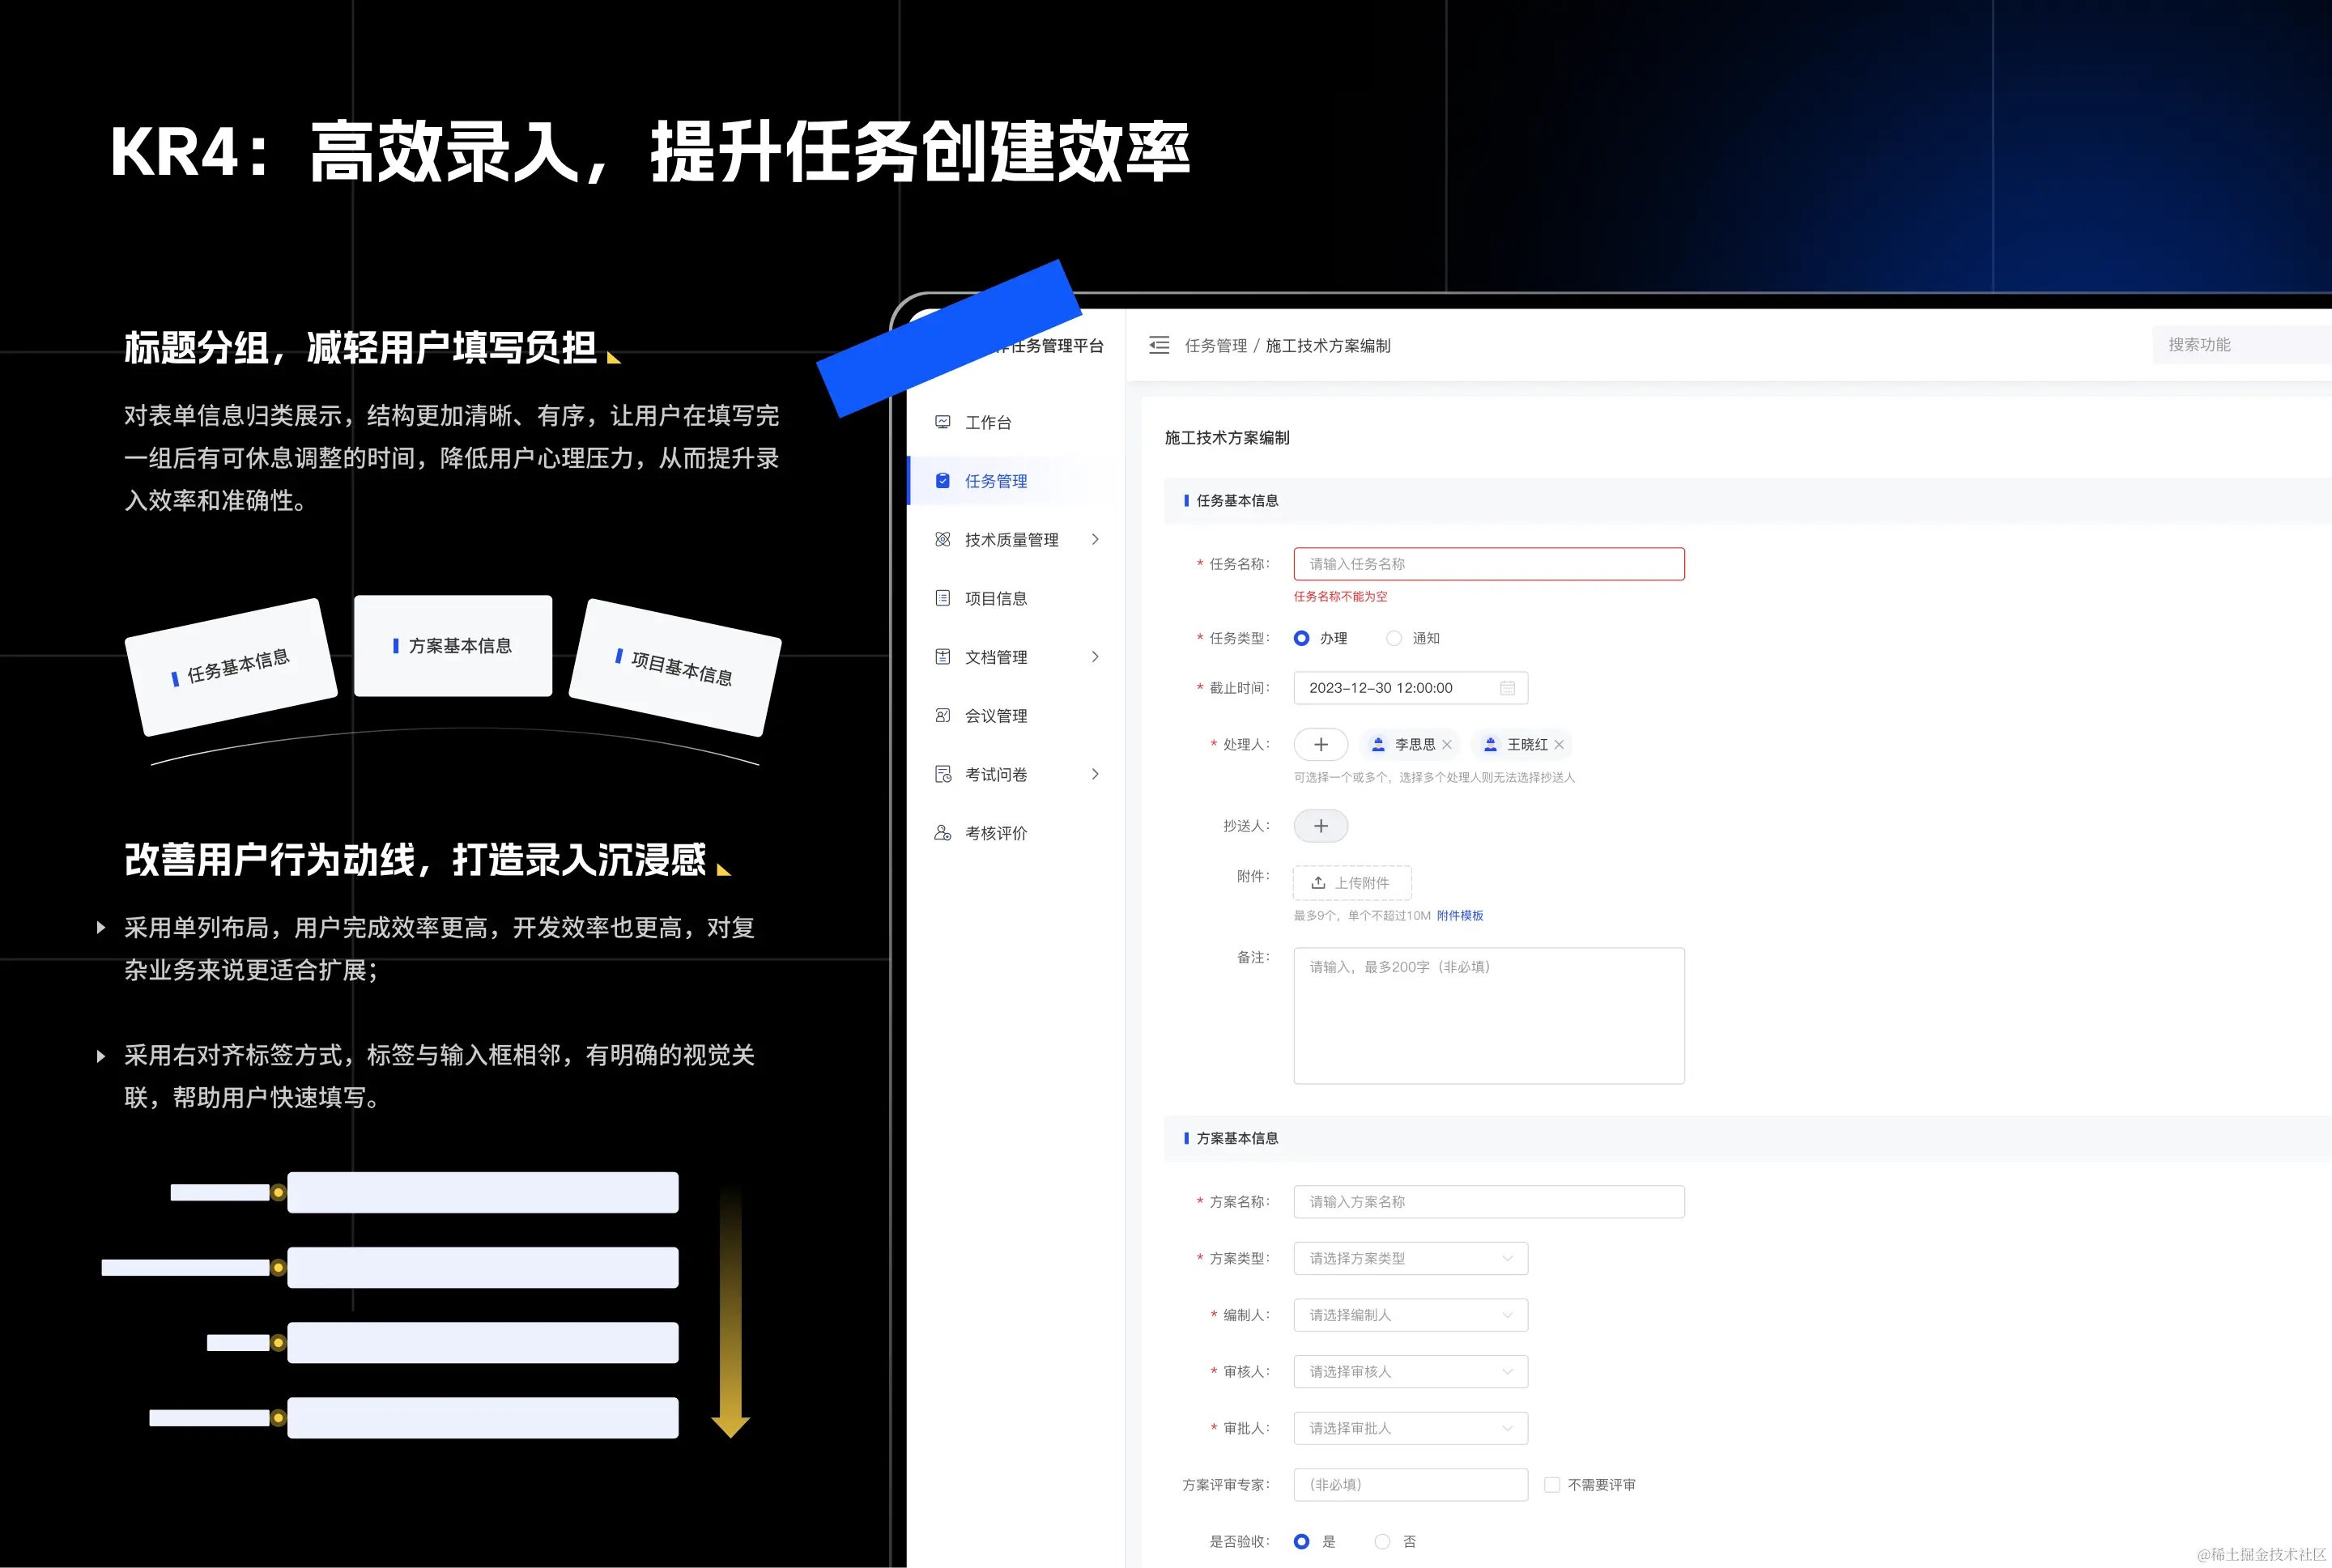This screenshot has height=1568, width=2332.
Task: Expand the 技术质量管理 menu chevron
Action: (1095, 540)
